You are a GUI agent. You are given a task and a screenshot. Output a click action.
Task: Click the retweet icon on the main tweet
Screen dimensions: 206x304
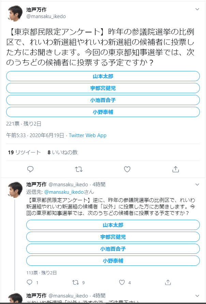click(x=79, y=170)
